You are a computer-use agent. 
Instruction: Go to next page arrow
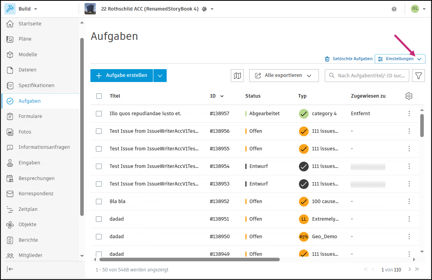pyautogui.click(x=409, y=269)
